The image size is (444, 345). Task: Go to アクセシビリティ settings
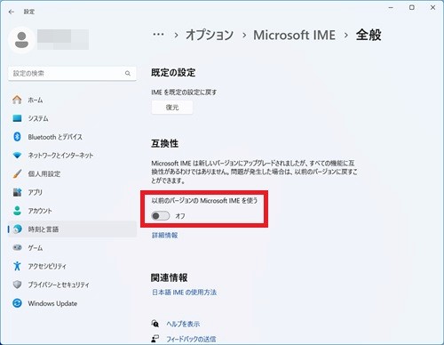click(72, 266)
